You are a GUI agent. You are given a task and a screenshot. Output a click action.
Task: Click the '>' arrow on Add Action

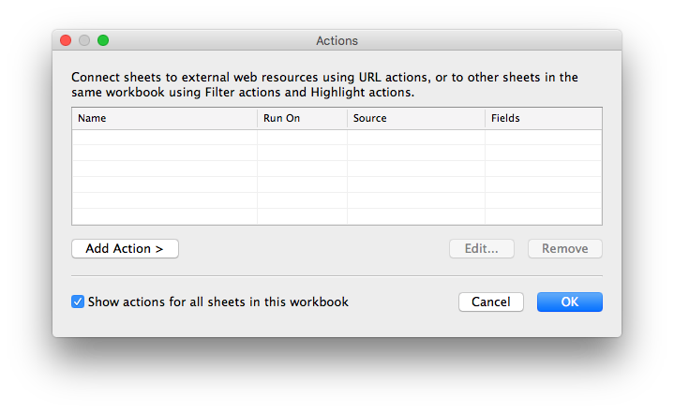pos(159,249)
